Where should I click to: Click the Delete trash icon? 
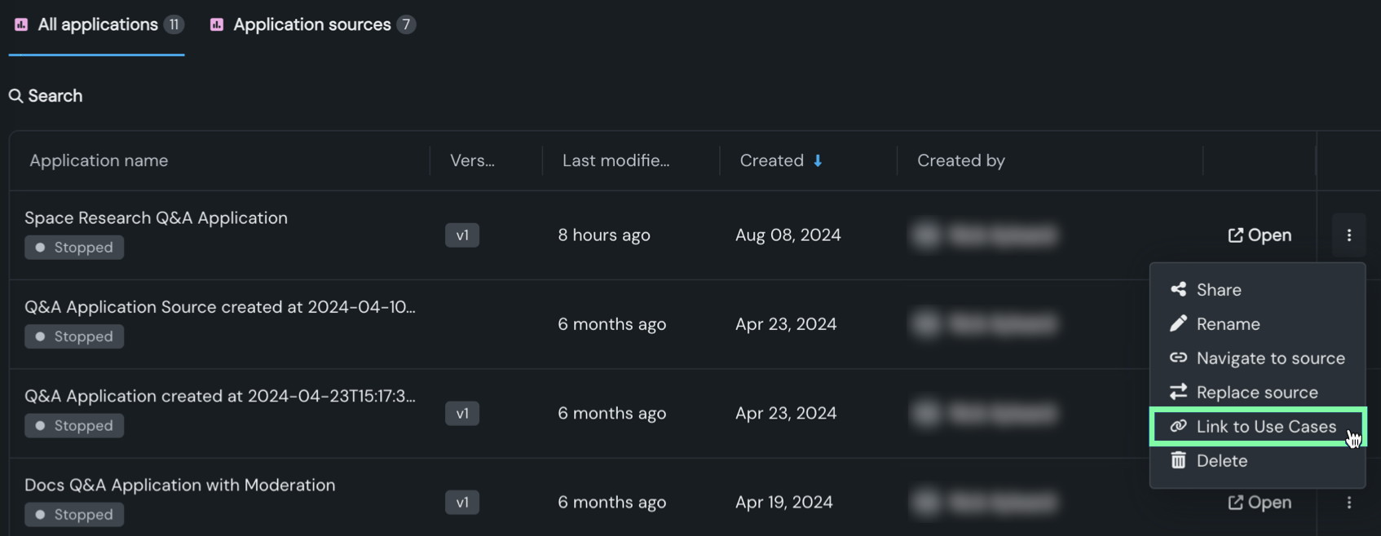pyautogui.click(x=1178, y=460)
